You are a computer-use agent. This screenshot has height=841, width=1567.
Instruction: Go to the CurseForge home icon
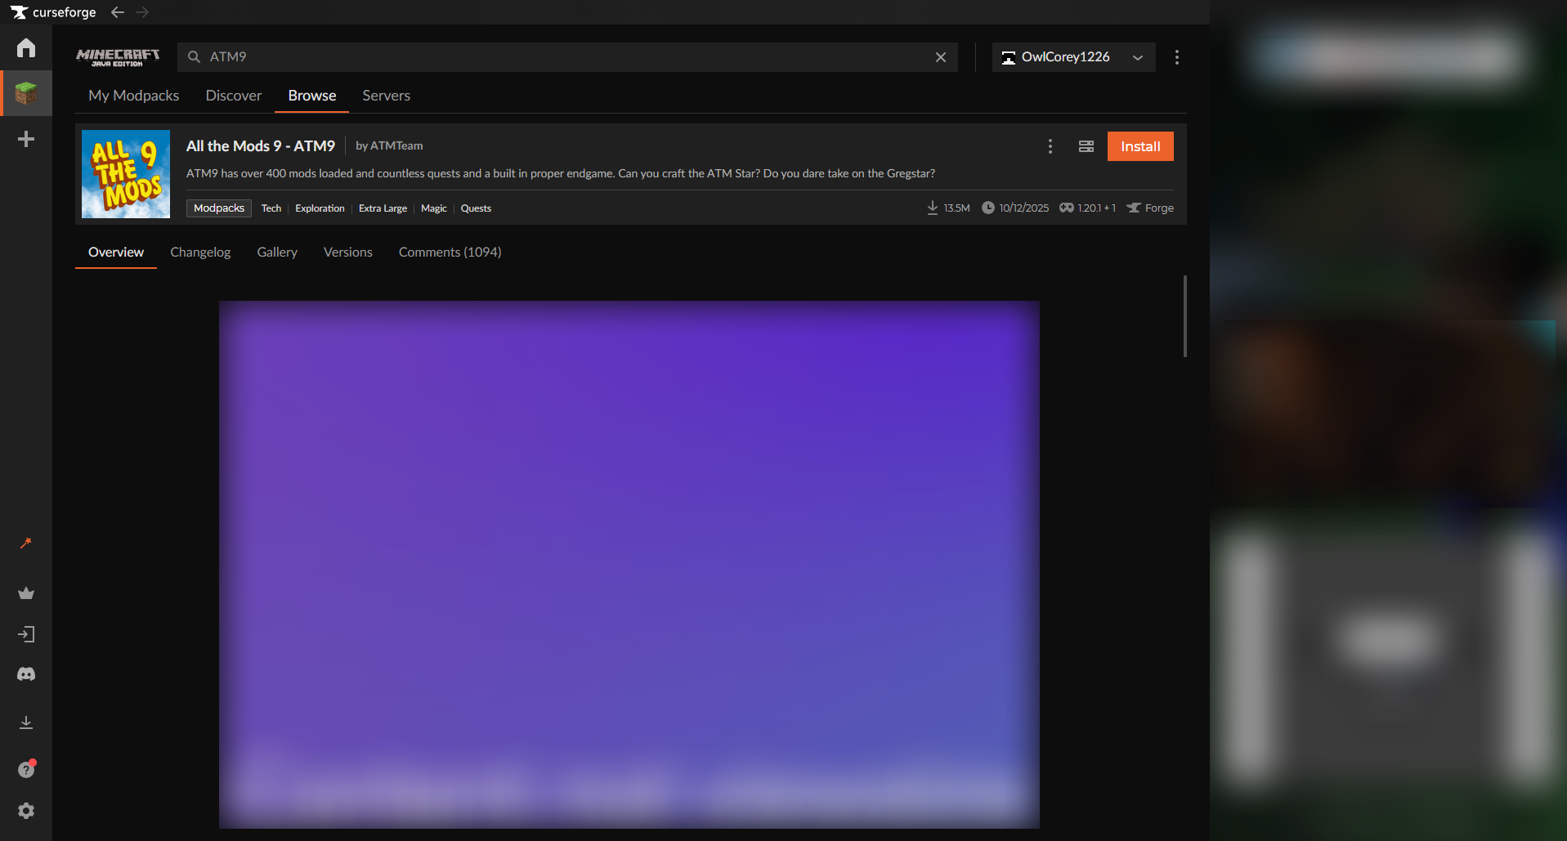click(x=26, y=47)
